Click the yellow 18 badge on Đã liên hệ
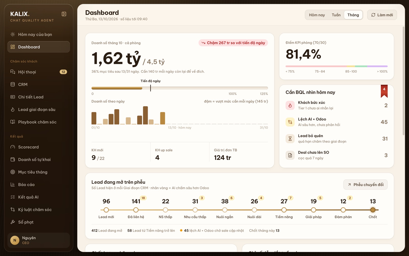This screenshot has width=409, height=256. click(x=143, y=198)
